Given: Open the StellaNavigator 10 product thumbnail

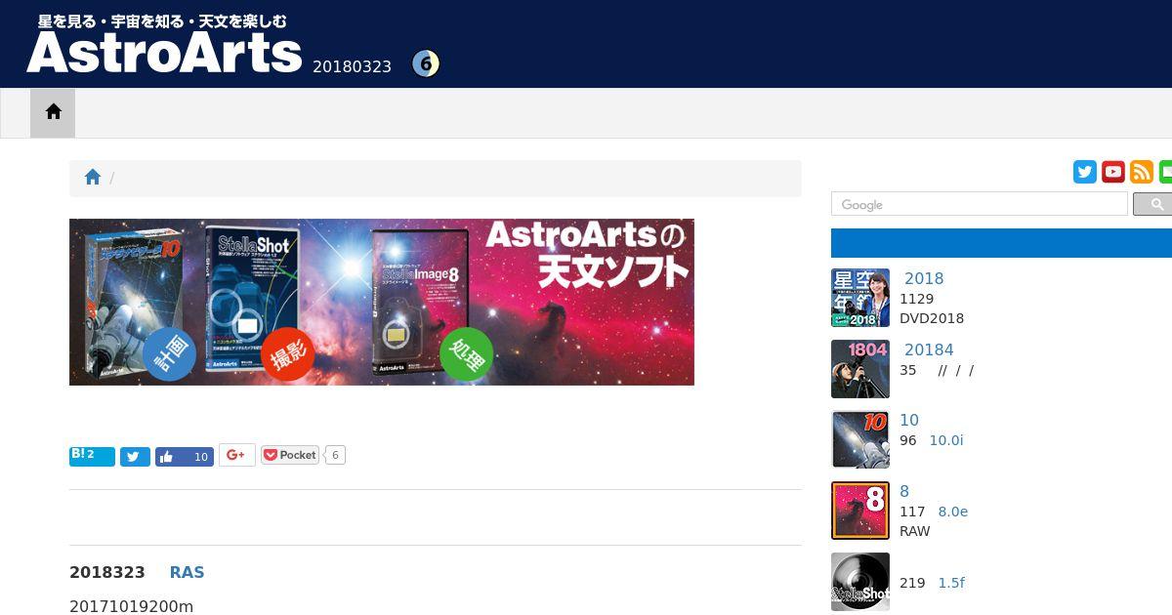Looking at the screenshot, I should tap(860, 440).
